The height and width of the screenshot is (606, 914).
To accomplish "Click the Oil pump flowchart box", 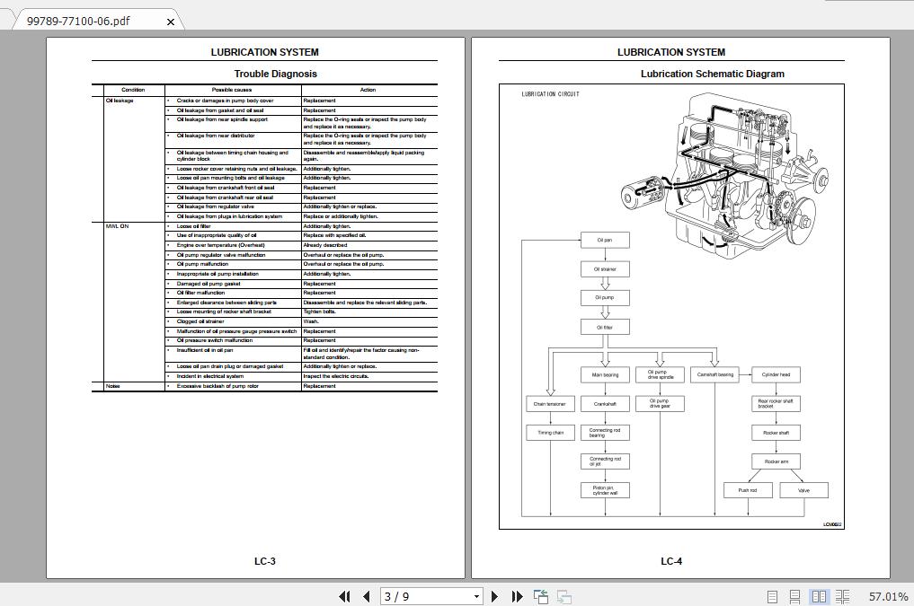I will tap(605, 297).
